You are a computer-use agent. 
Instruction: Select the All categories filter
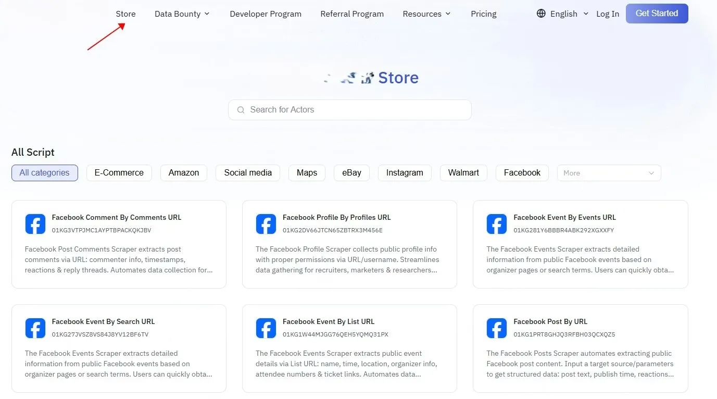(x=45, y=173)
